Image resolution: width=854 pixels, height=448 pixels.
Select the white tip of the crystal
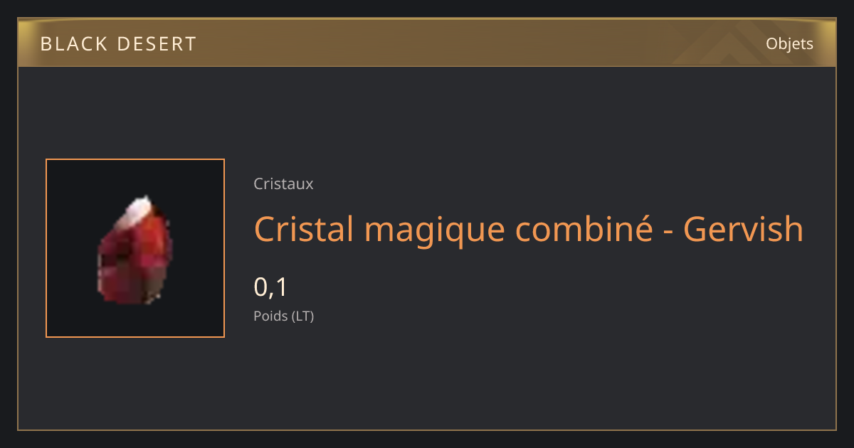(139, 208)
